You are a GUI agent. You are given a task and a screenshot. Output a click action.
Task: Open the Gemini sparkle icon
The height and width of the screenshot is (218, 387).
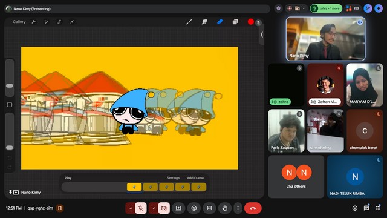click(x=379, y=8)
